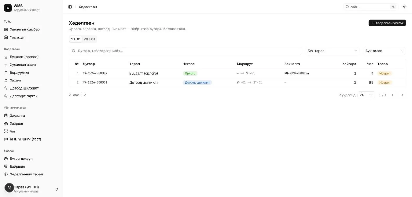Image resolution: width=412 pixels, height=197 pixels.
Task: Go to the next page arrow
Action: pos(402,95)
